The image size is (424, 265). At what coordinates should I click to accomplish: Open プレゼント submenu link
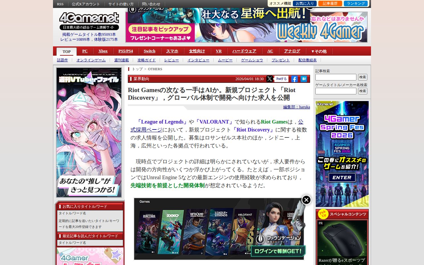[281, 60]
